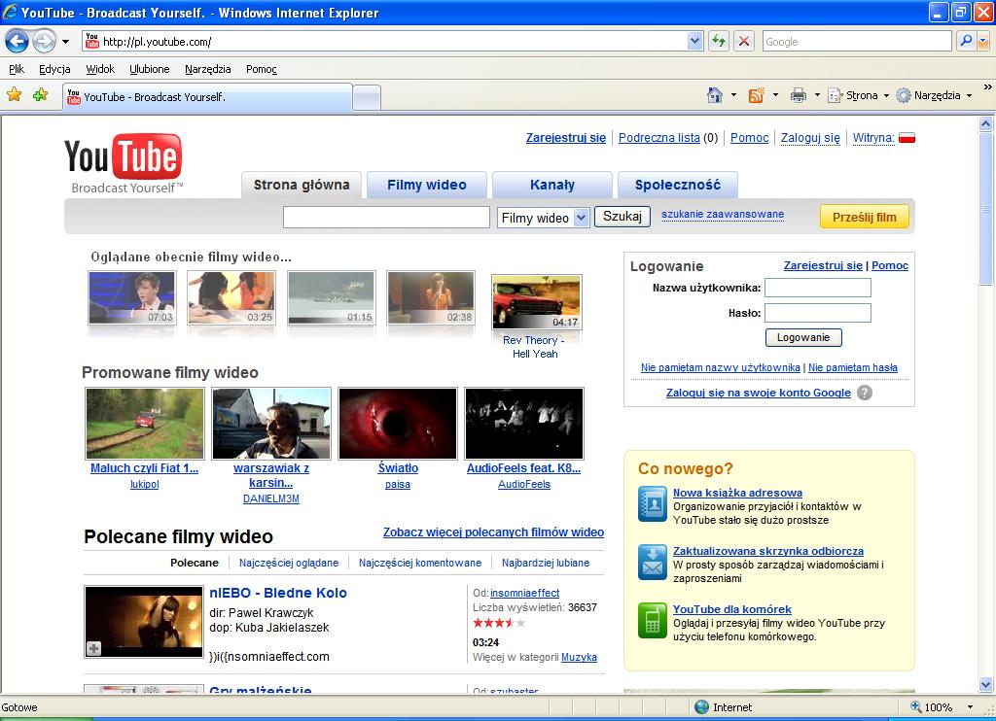Click the empty new tab button
The height and width of the screenshot is (721, 996).
(x=367, y=97)
